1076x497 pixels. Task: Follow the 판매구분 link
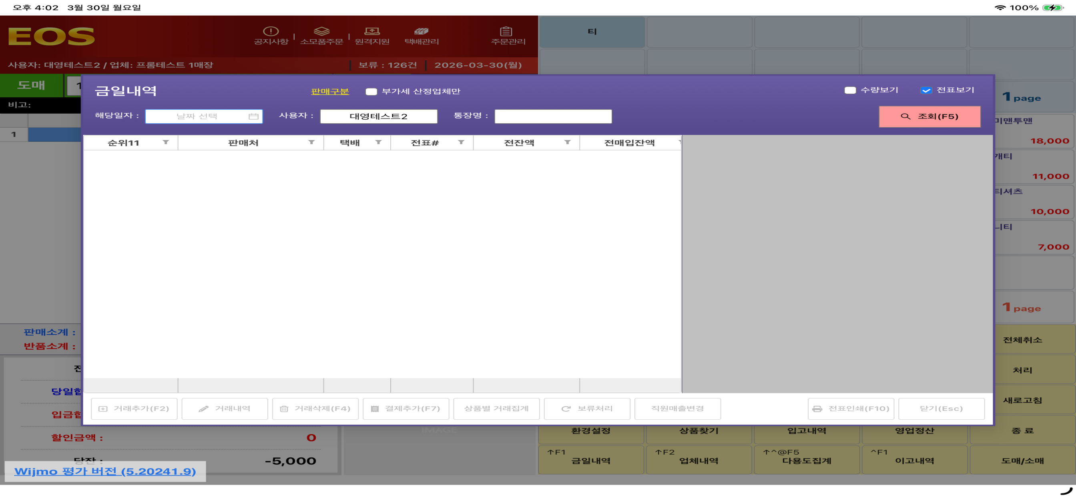(x=329, y=91)
